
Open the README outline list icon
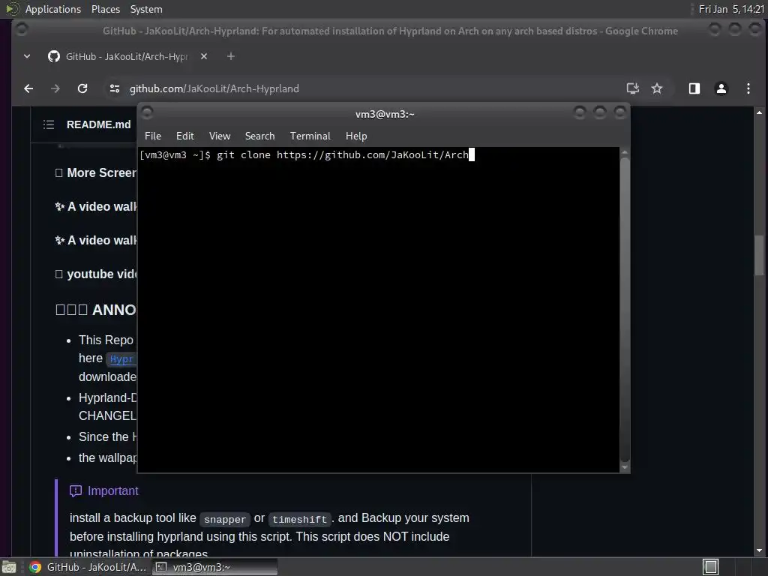[x=49, y=124]
